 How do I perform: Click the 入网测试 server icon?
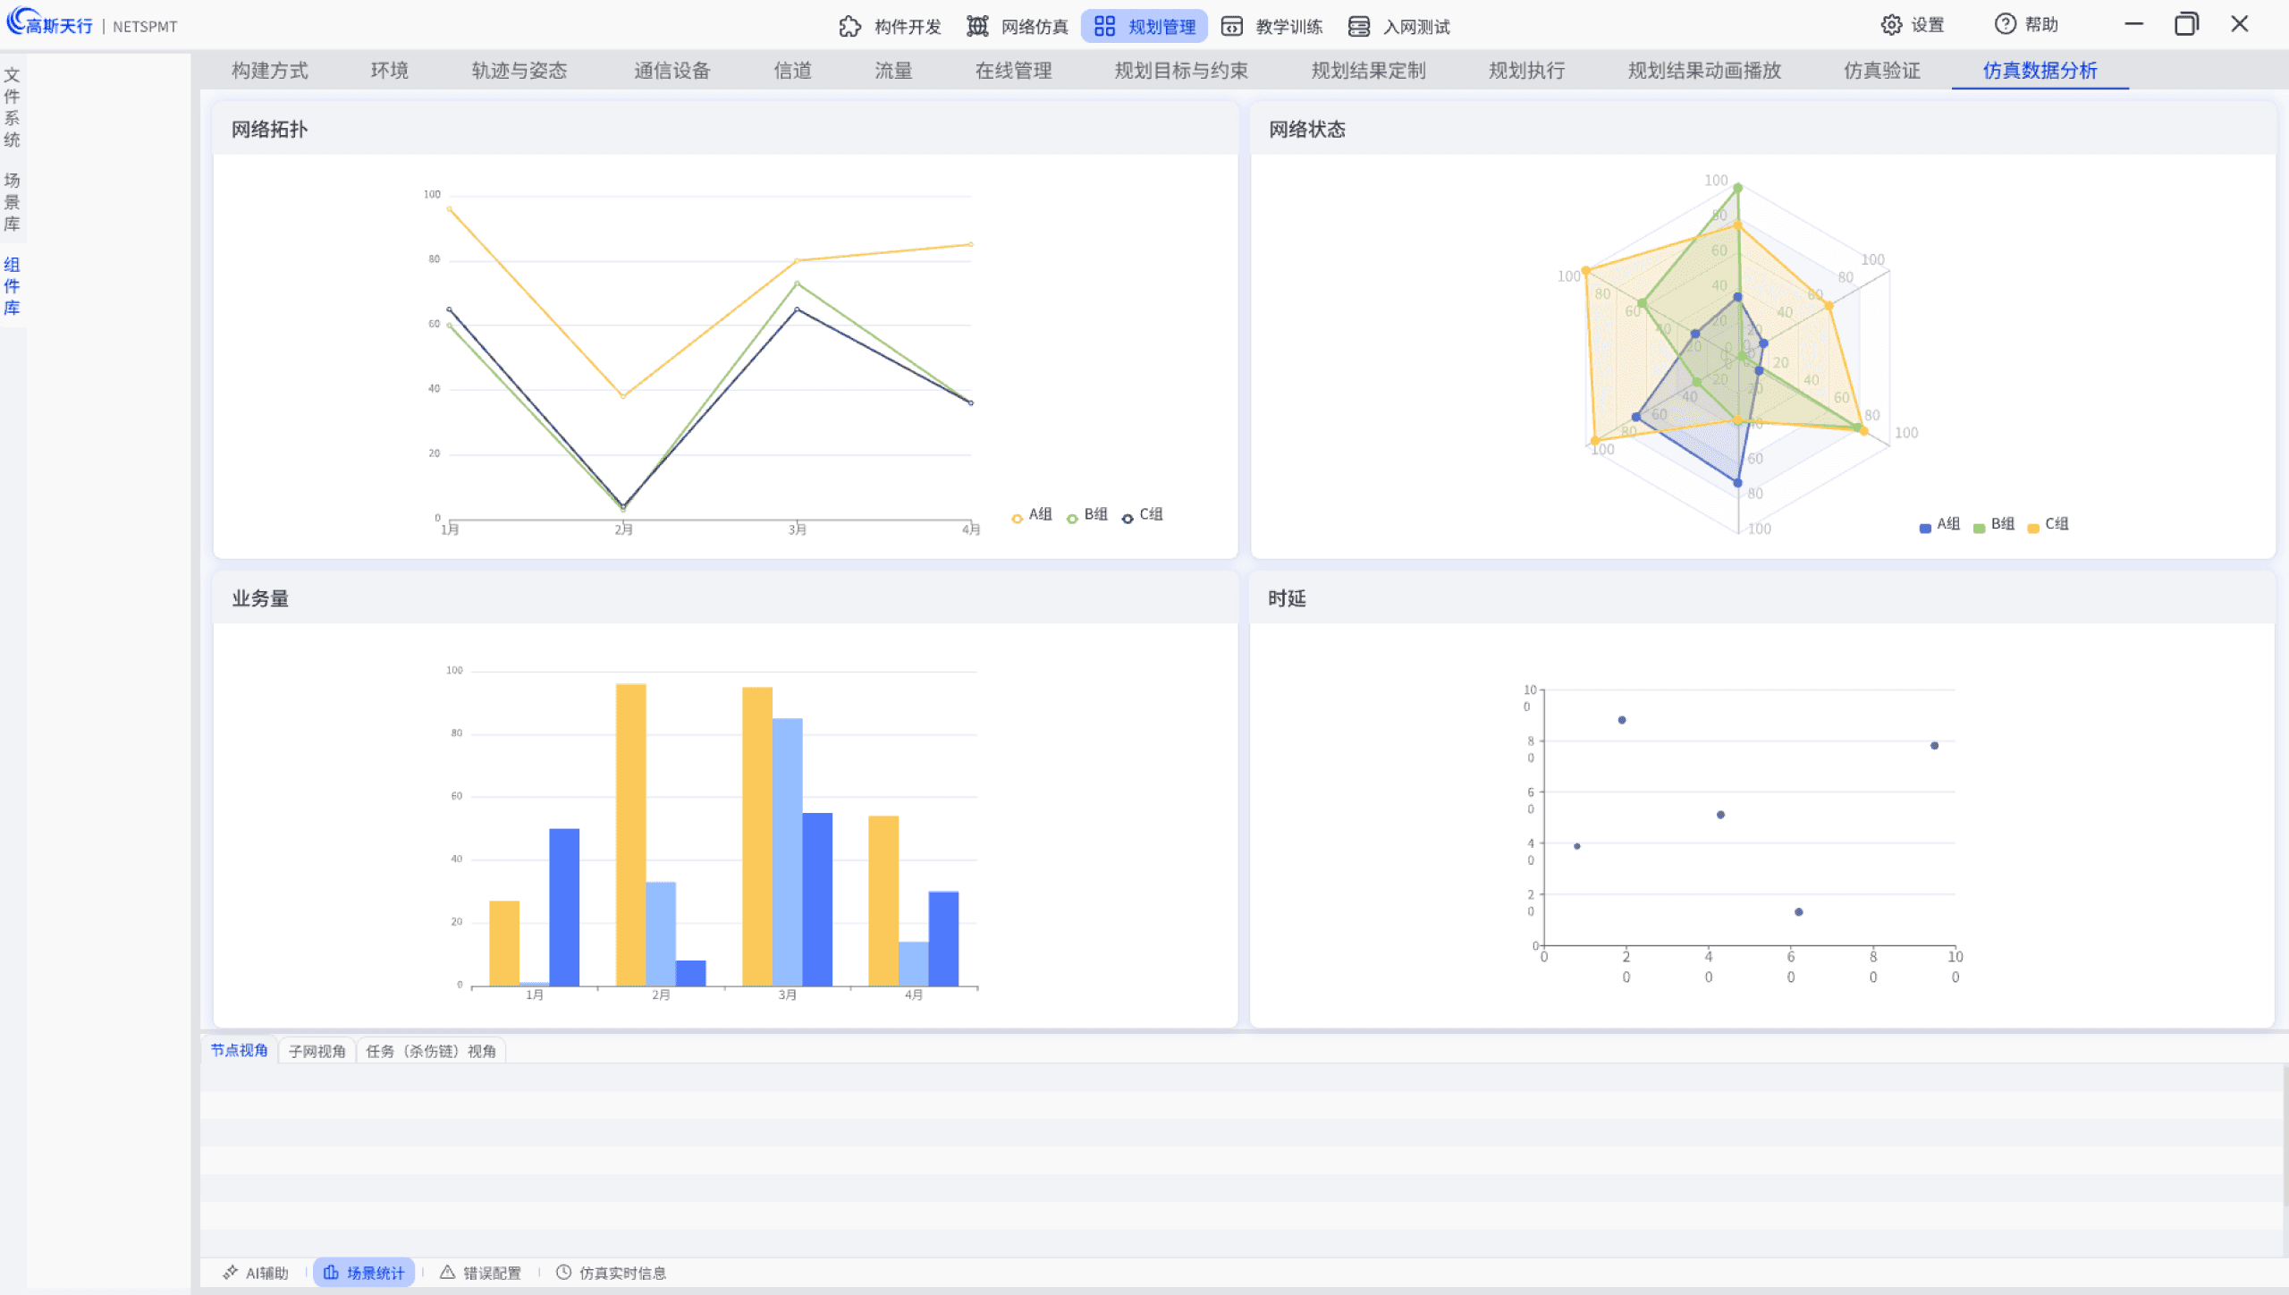point(1359,27)
